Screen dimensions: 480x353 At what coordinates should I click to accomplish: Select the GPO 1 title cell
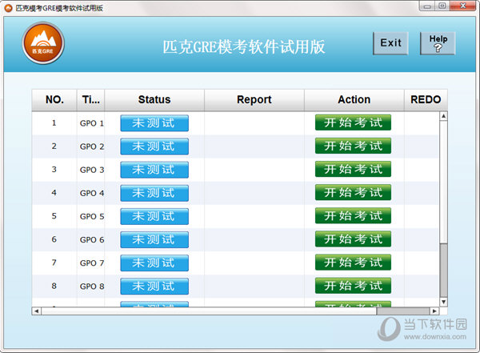[x=91, y=123]
